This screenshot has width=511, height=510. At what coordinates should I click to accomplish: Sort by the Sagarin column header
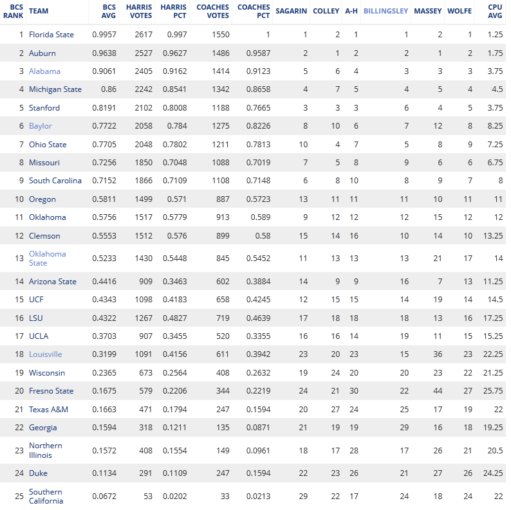(x=291, y=12)
